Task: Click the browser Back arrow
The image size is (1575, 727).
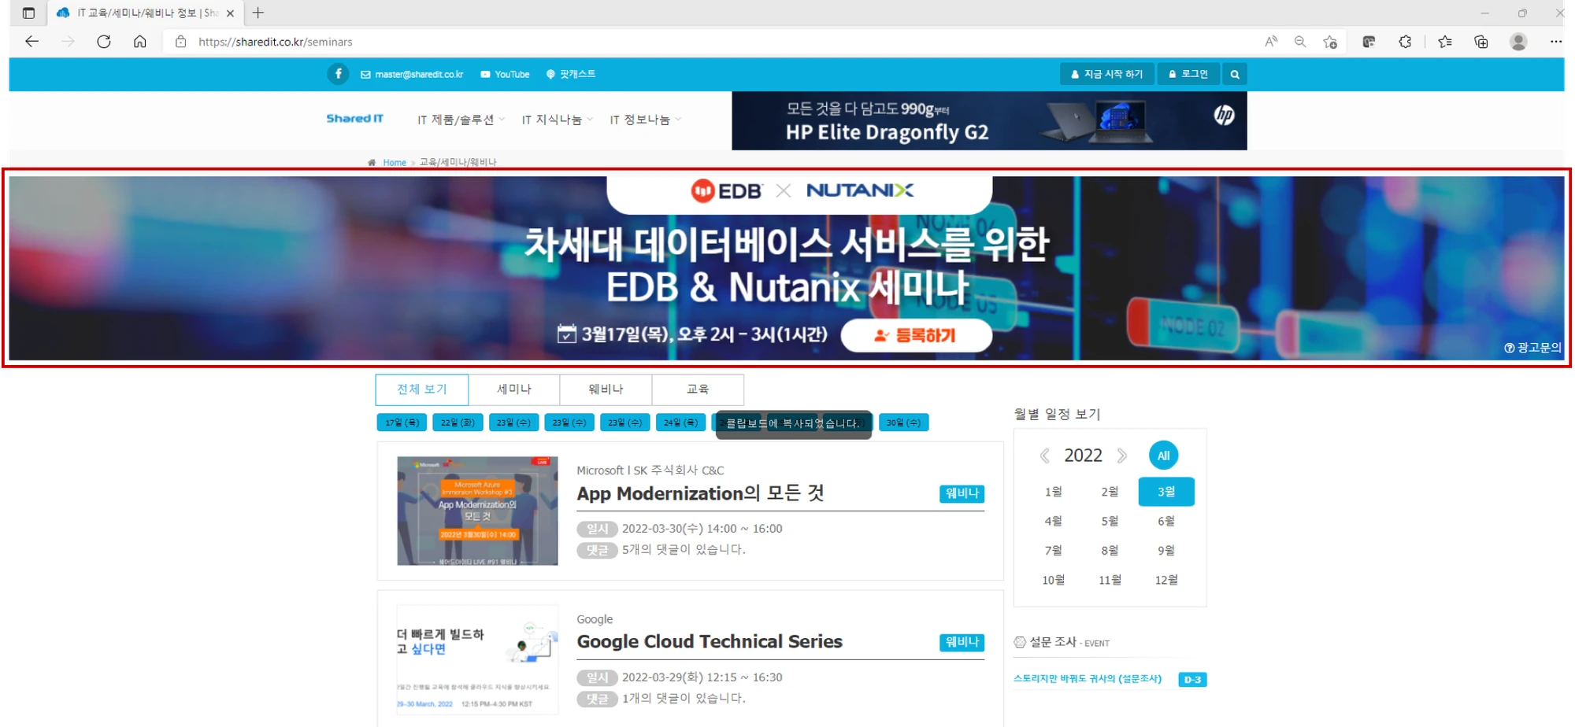Action: [31, 42]
